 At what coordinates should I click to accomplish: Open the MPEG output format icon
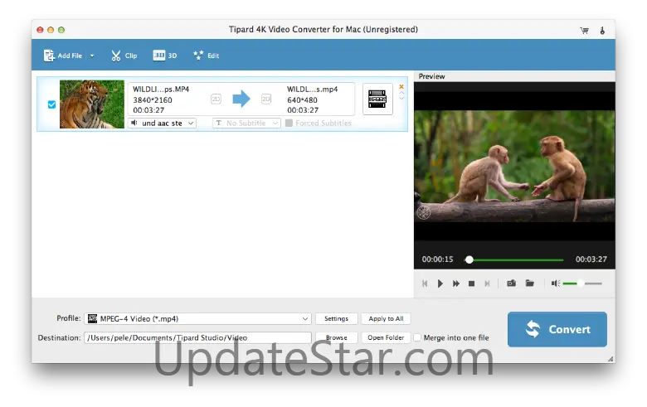click(377, 99)
